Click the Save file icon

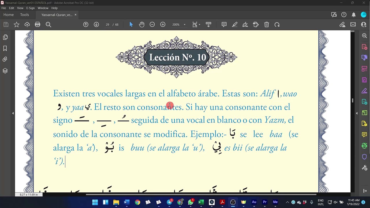(6, 25)
